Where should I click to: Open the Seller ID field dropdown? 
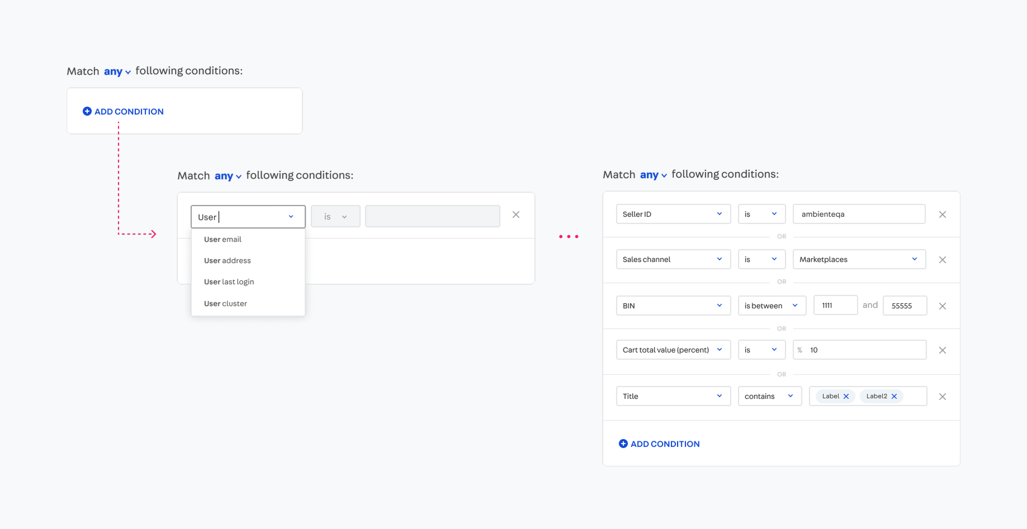point(673,215)
